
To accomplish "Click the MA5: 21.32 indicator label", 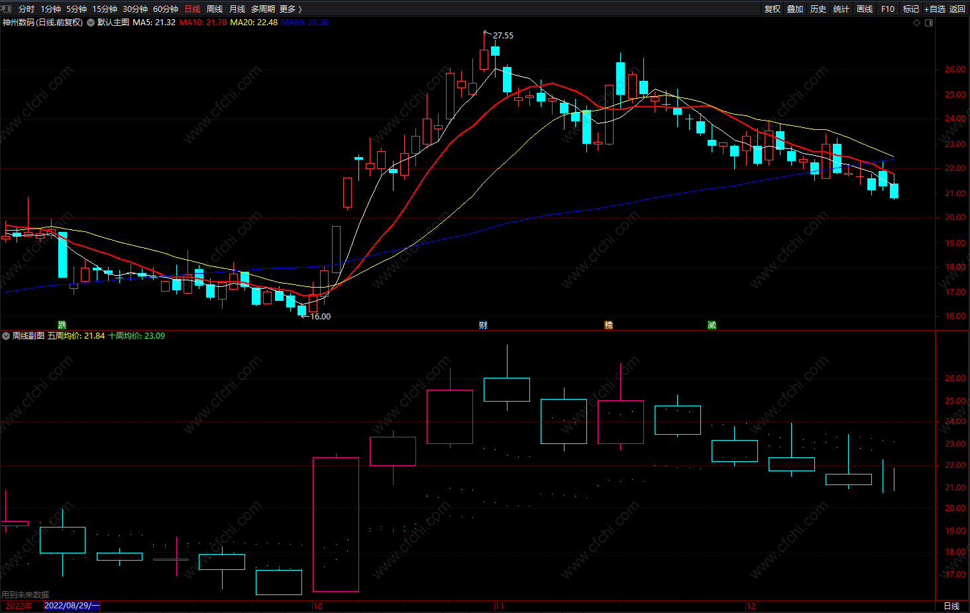I will (154, 23).
